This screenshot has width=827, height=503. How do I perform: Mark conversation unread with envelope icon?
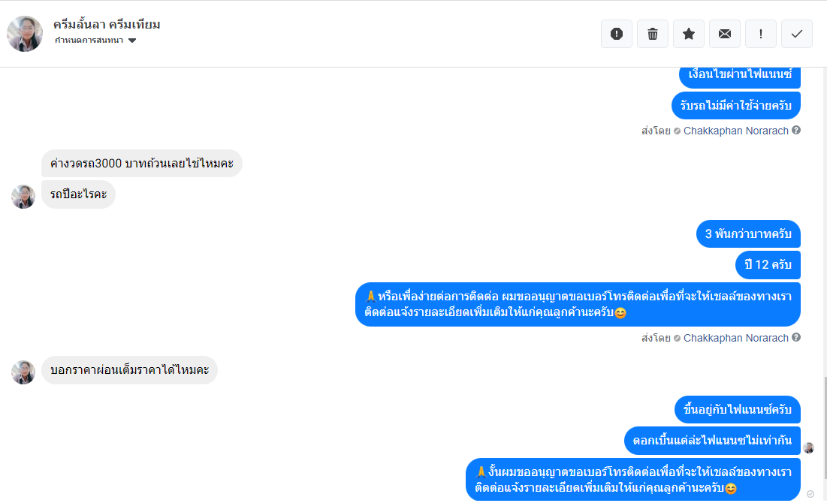tap(725, 34)
